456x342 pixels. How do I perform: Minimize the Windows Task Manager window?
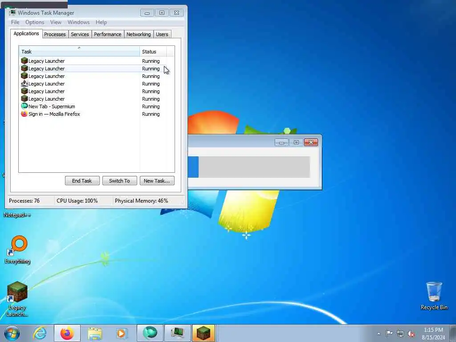click(x=147, y=13)
